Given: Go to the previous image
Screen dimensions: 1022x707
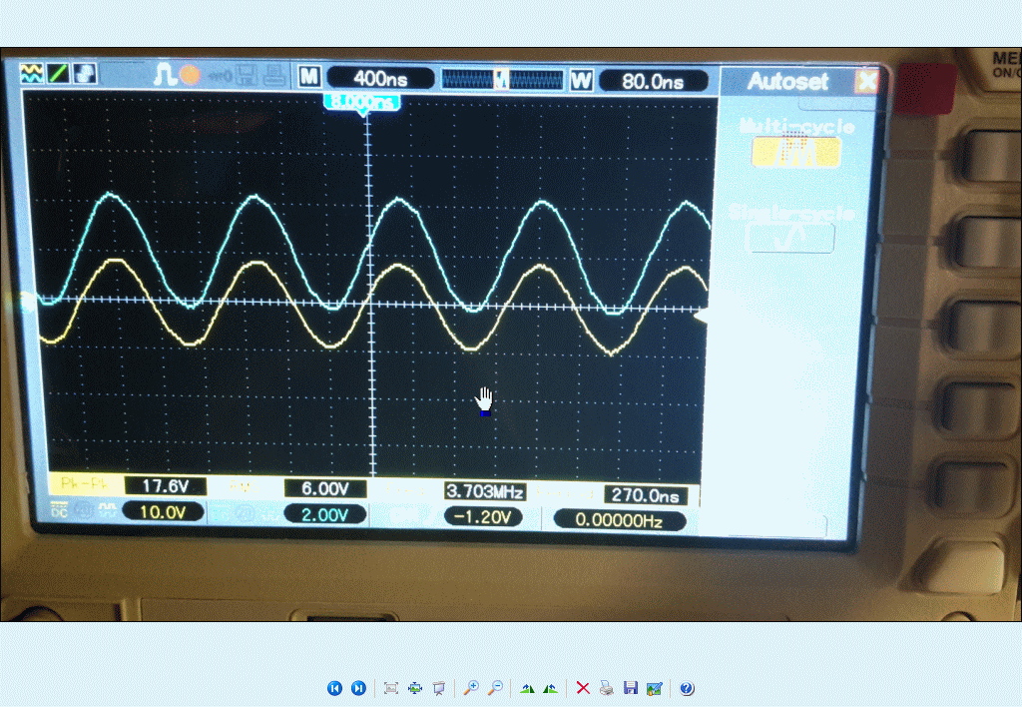Looking at the screenshot, I should pos(334,688).
